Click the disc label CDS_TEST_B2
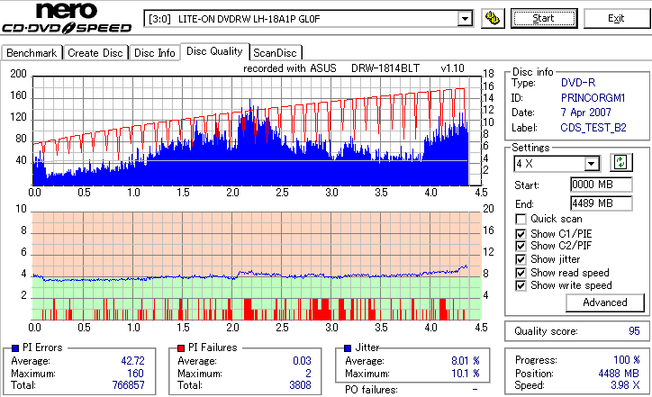 (x=593, y=128)
